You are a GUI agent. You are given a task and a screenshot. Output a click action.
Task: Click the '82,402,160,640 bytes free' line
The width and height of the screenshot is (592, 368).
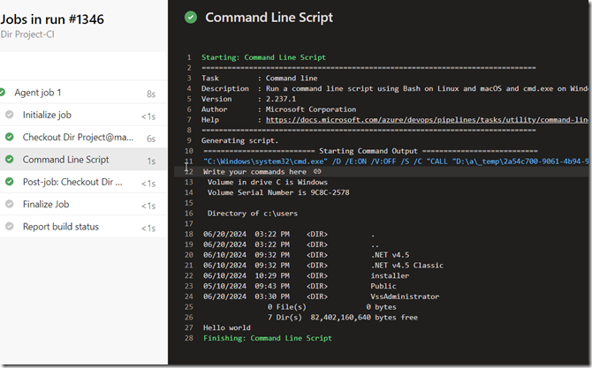pyautogui.click(x=343, y=318)
